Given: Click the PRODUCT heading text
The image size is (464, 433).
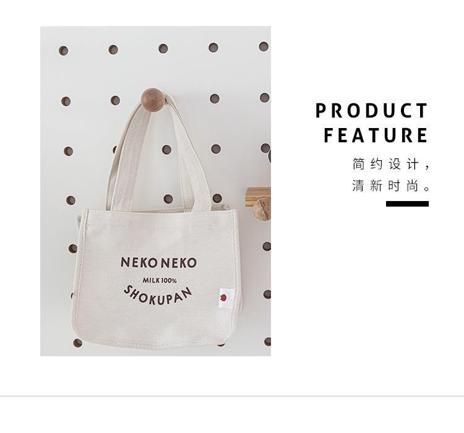Looking at the screenshot, I should pos(372,111).
